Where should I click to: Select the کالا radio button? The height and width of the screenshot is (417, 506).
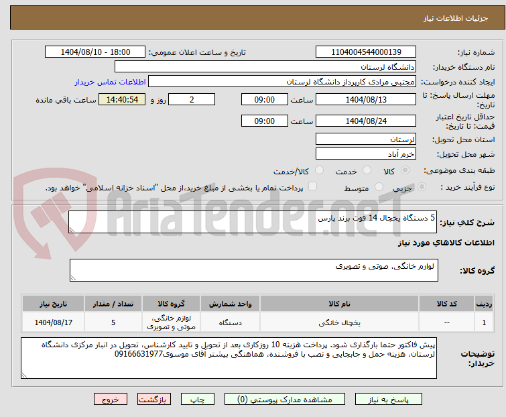[x=405, y=170]
